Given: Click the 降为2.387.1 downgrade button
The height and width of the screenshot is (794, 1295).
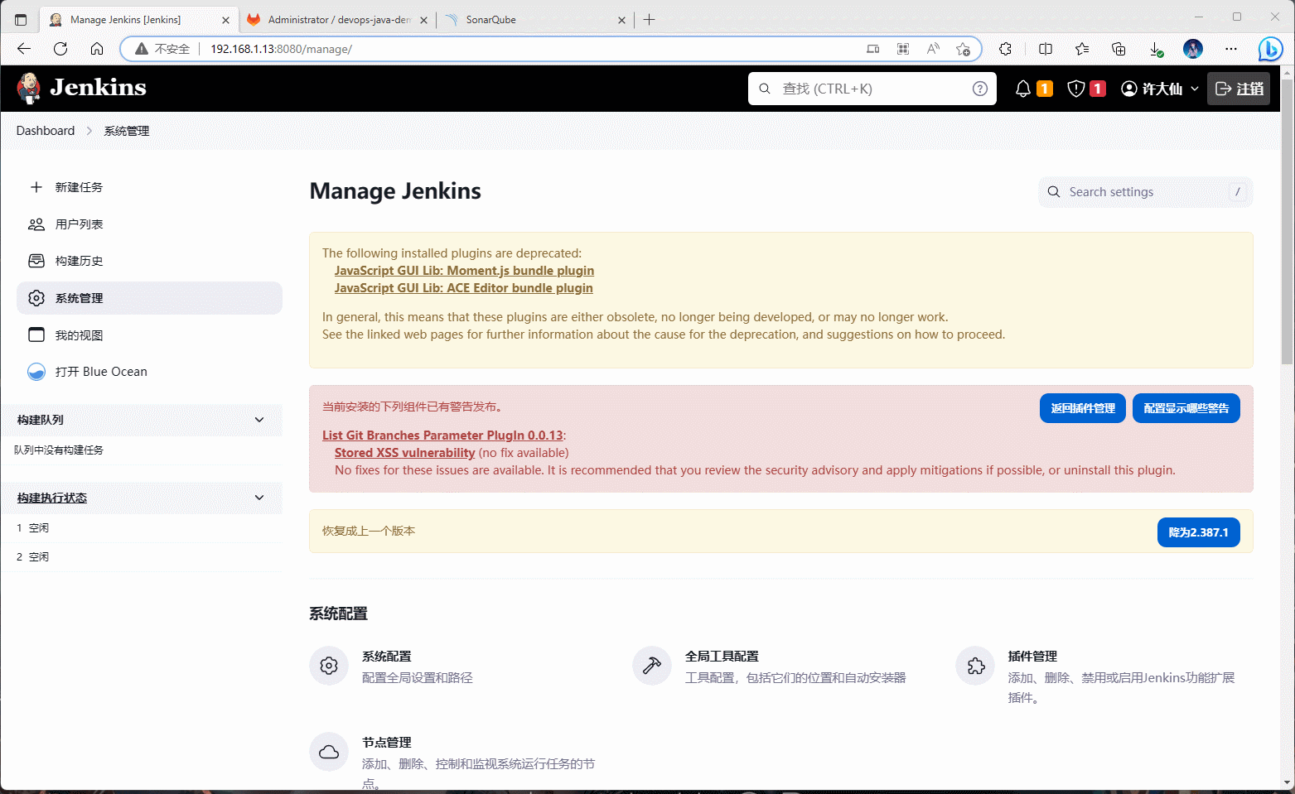Looking at the screenshot, I should pyautogui.click(x=1198, y=532).
